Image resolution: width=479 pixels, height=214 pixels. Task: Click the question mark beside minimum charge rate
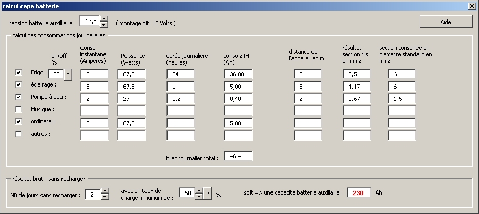point(207,193)
